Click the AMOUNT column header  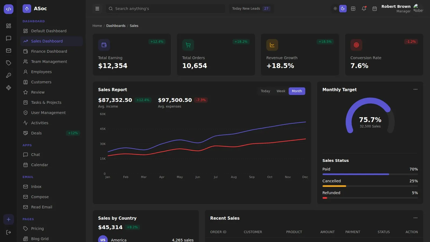327,232
